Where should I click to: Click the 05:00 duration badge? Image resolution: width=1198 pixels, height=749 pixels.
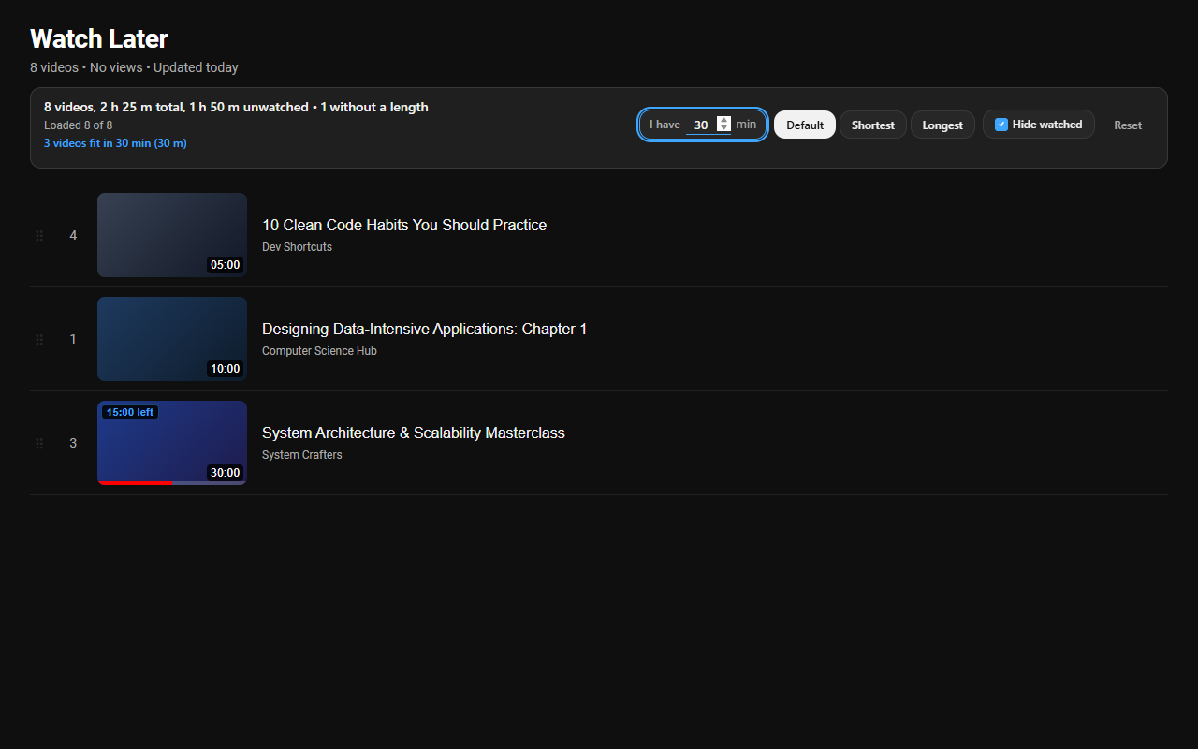pyautogui.click(x=226, y=265)
